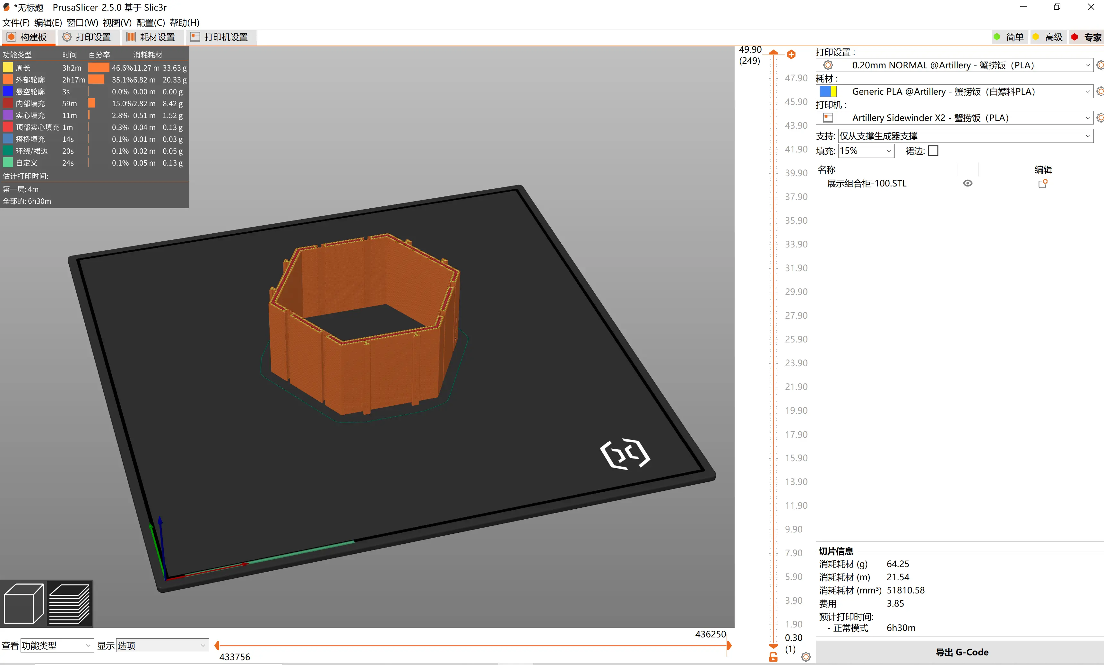Click the upper thumb of the vertical layer slider
Screen dimensions: 1104x665
point(774,52)
